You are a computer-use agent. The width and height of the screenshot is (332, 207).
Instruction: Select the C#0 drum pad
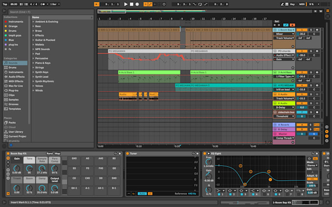coord(87,180)
